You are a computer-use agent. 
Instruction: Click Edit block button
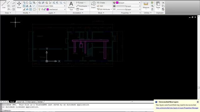point(100,6)
